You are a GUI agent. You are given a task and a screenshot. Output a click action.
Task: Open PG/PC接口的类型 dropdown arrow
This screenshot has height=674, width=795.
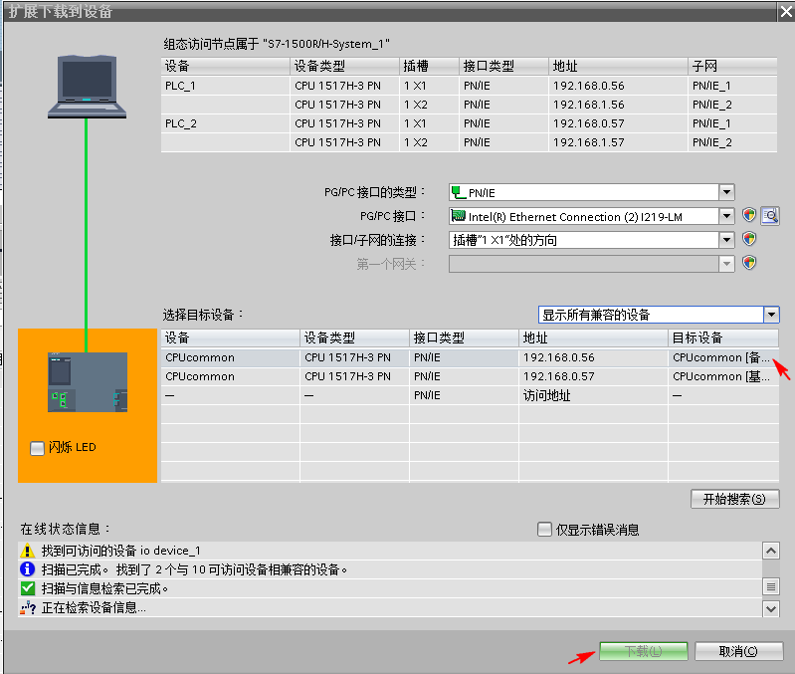tap(726, 192)
